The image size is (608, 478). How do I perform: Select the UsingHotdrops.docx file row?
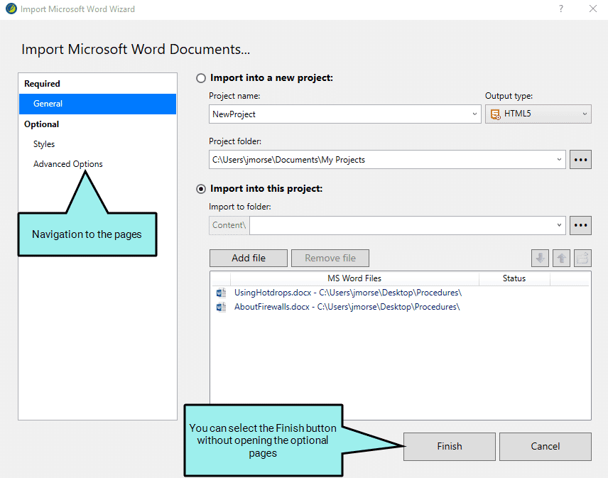(x=400, y=293)
